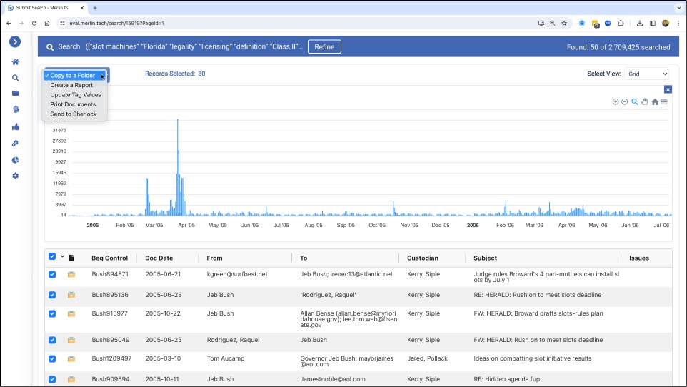Screen dimensions: 687x387
Task: Click the thumbs-up icon in sidebar
Action: click(15, 126)
